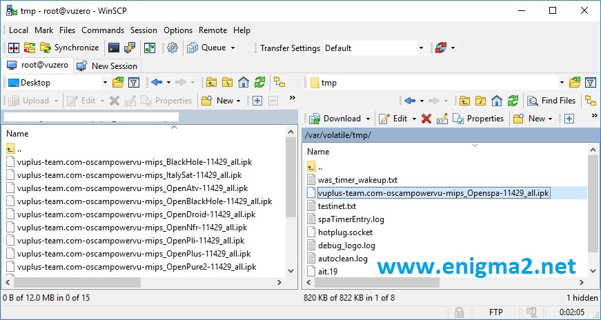Click local panel filter icon
The height and width of the screenshot is (320, 601).
pos(133,82)
